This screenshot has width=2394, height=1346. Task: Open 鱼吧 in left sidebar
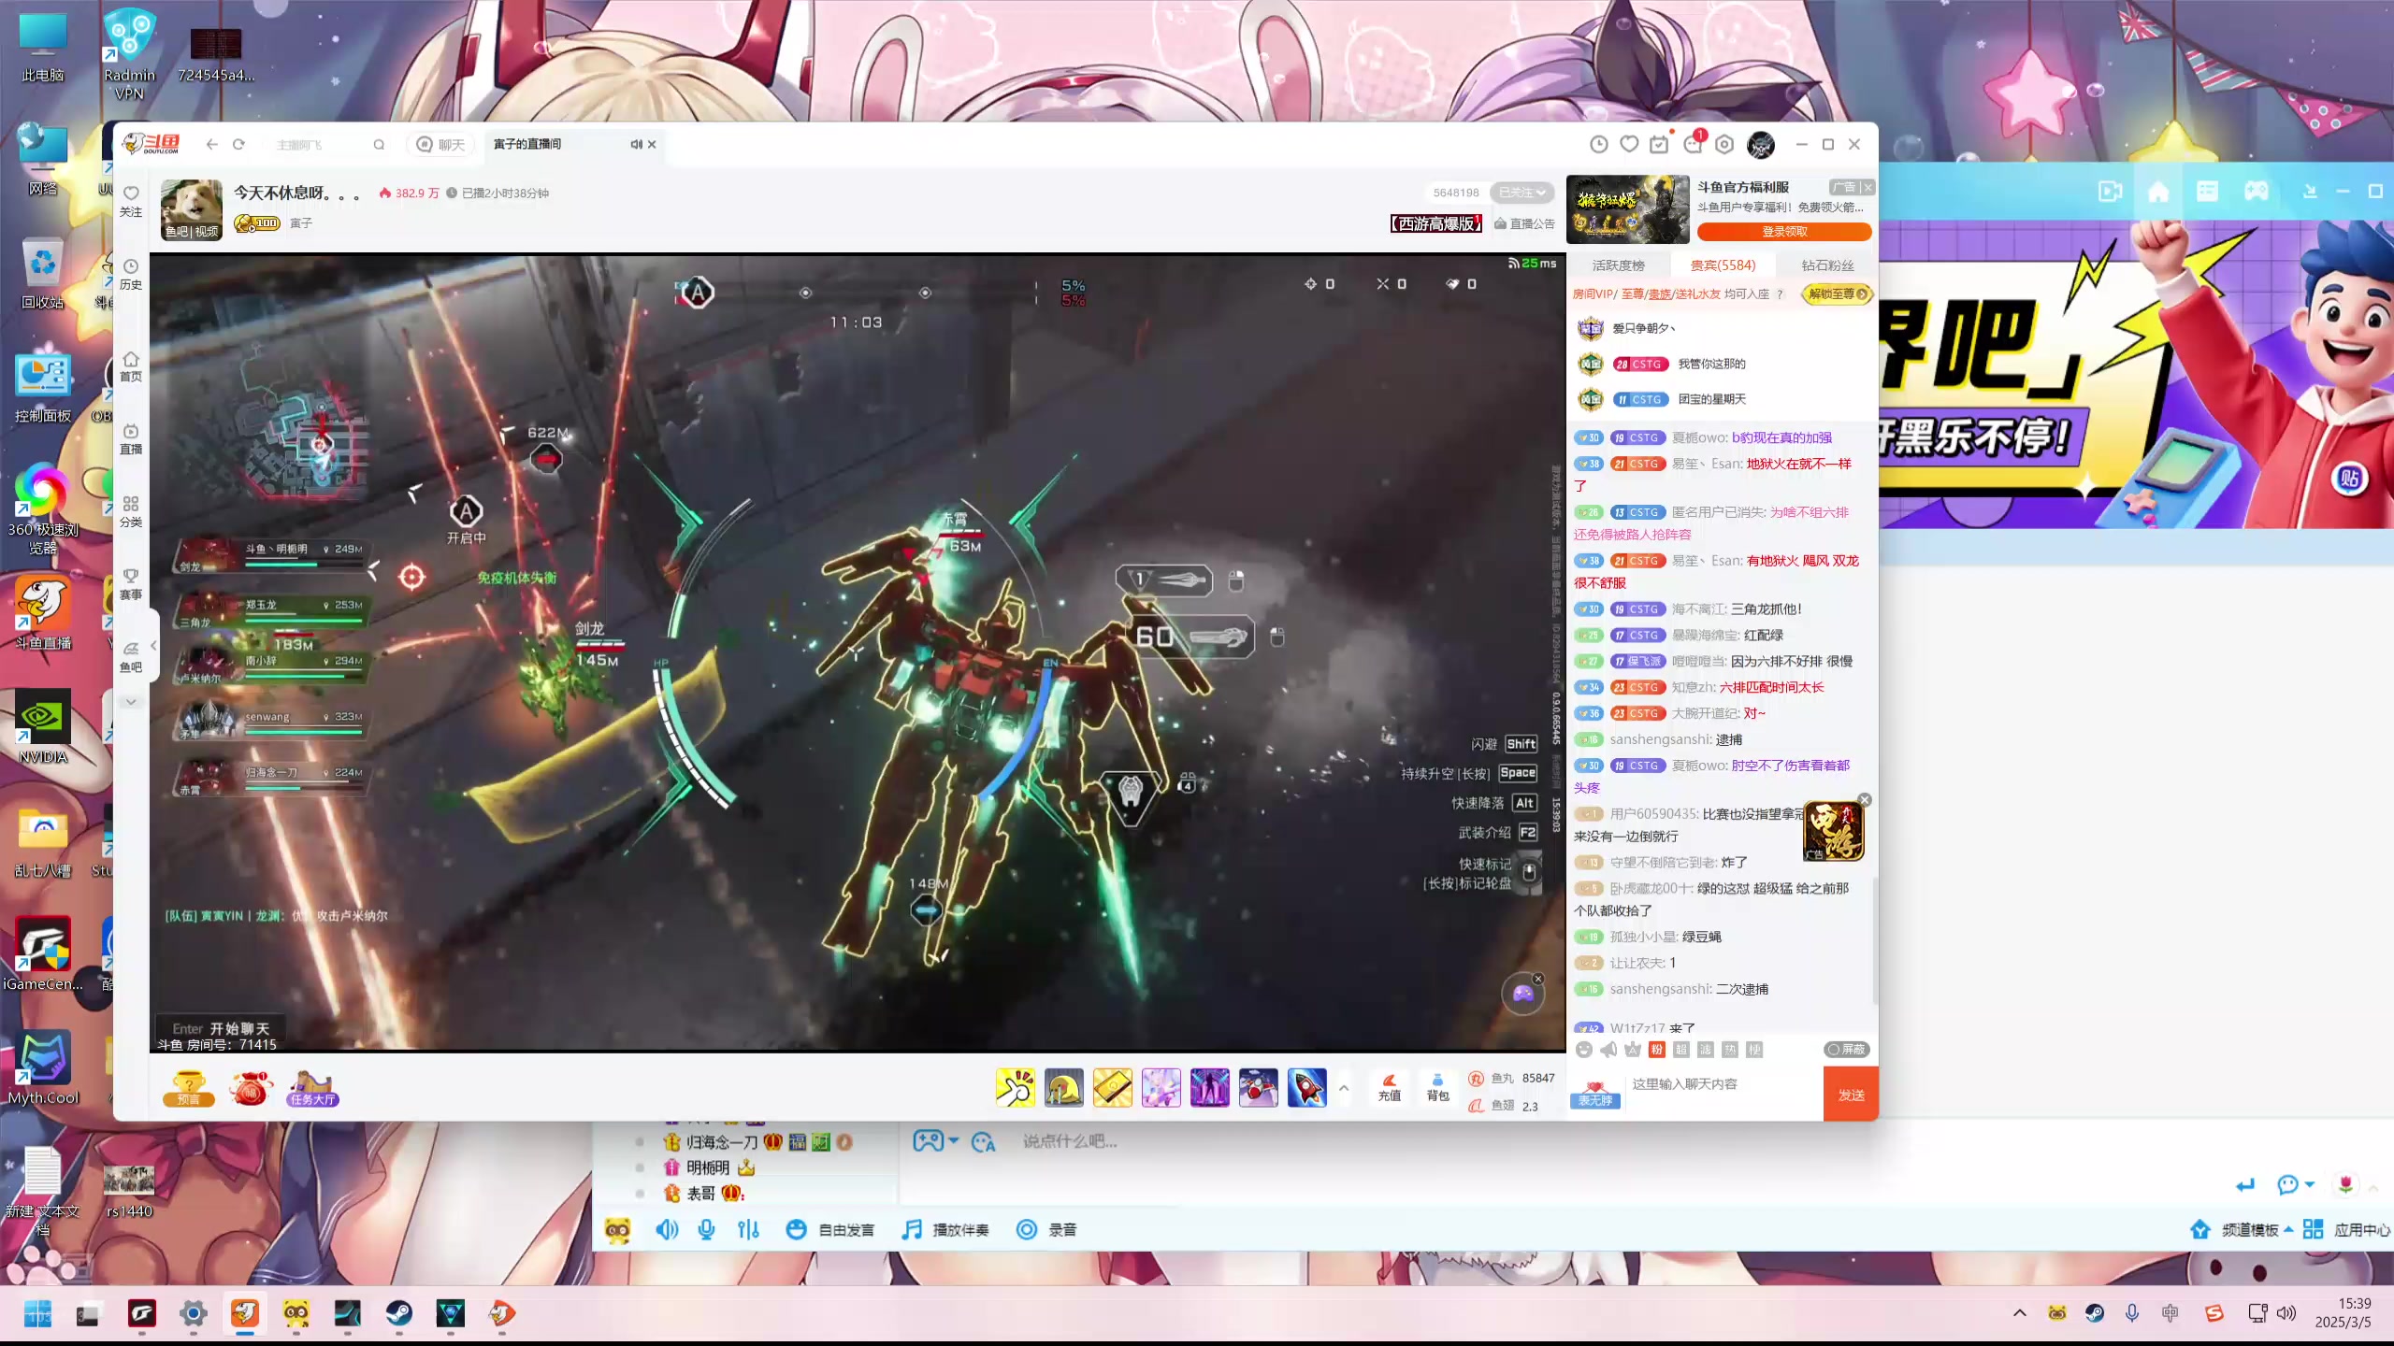tap(131, 657)
